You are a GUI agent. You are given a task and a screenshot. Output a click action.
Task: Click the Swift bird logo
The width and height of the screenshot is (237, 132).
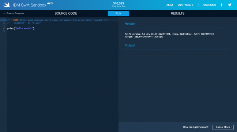[7, 5]
